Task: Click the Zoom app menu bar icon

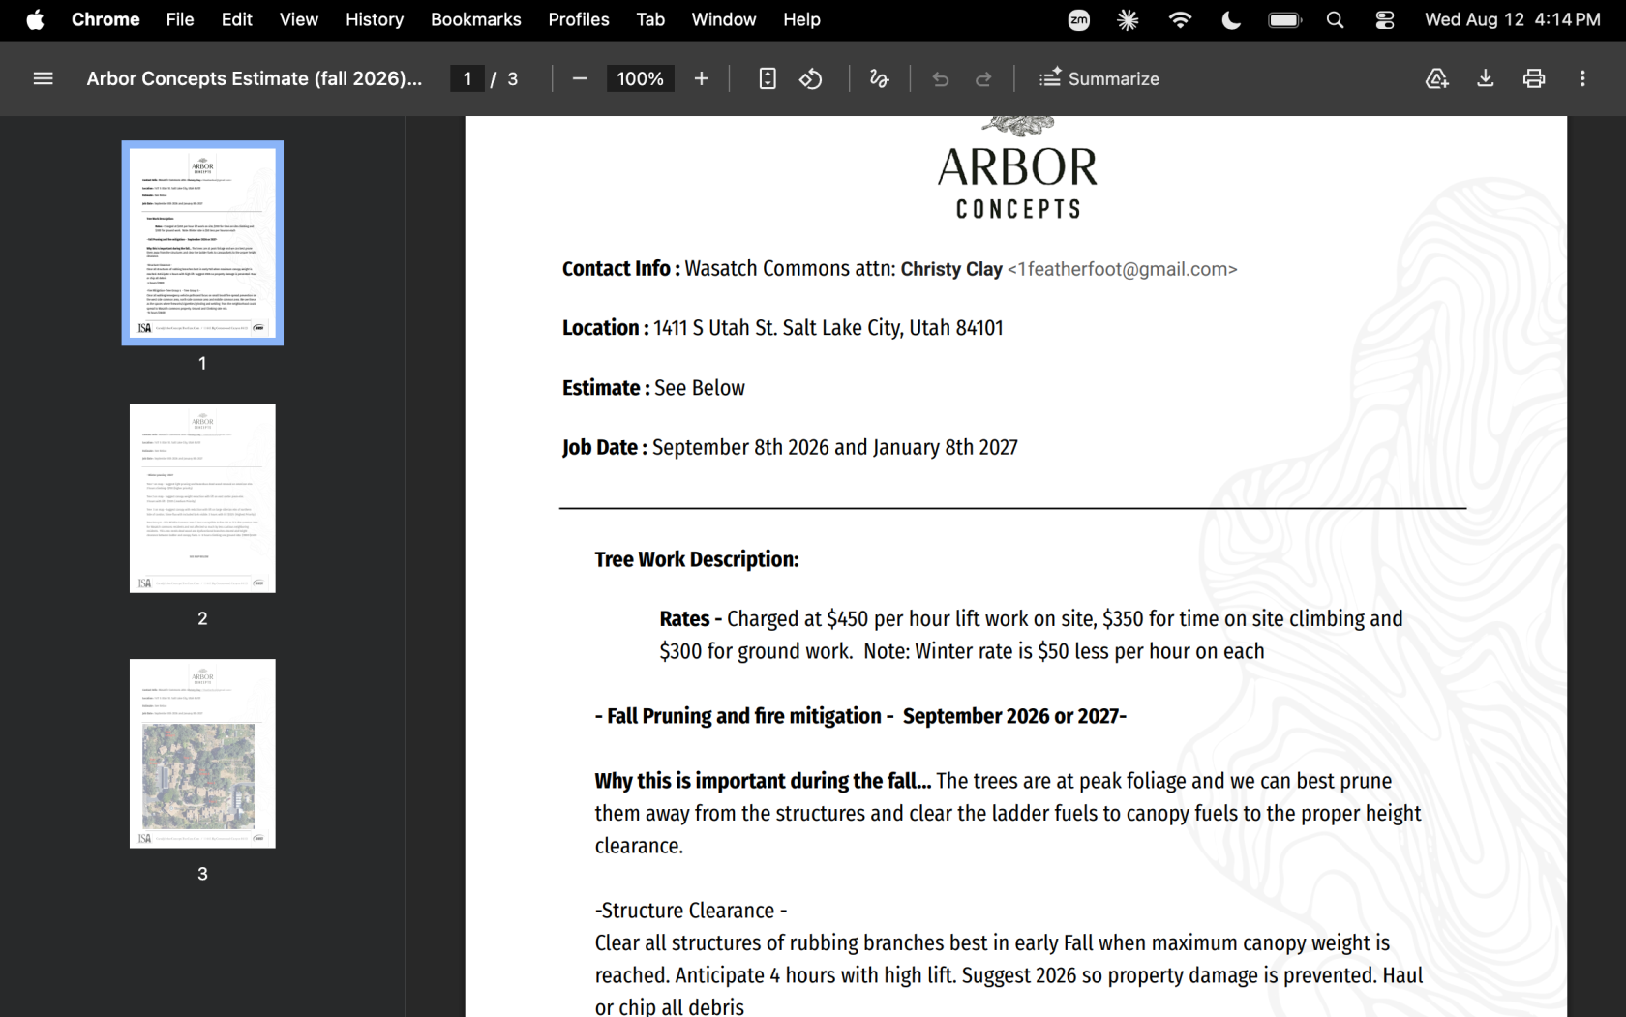Action: 1078,19
